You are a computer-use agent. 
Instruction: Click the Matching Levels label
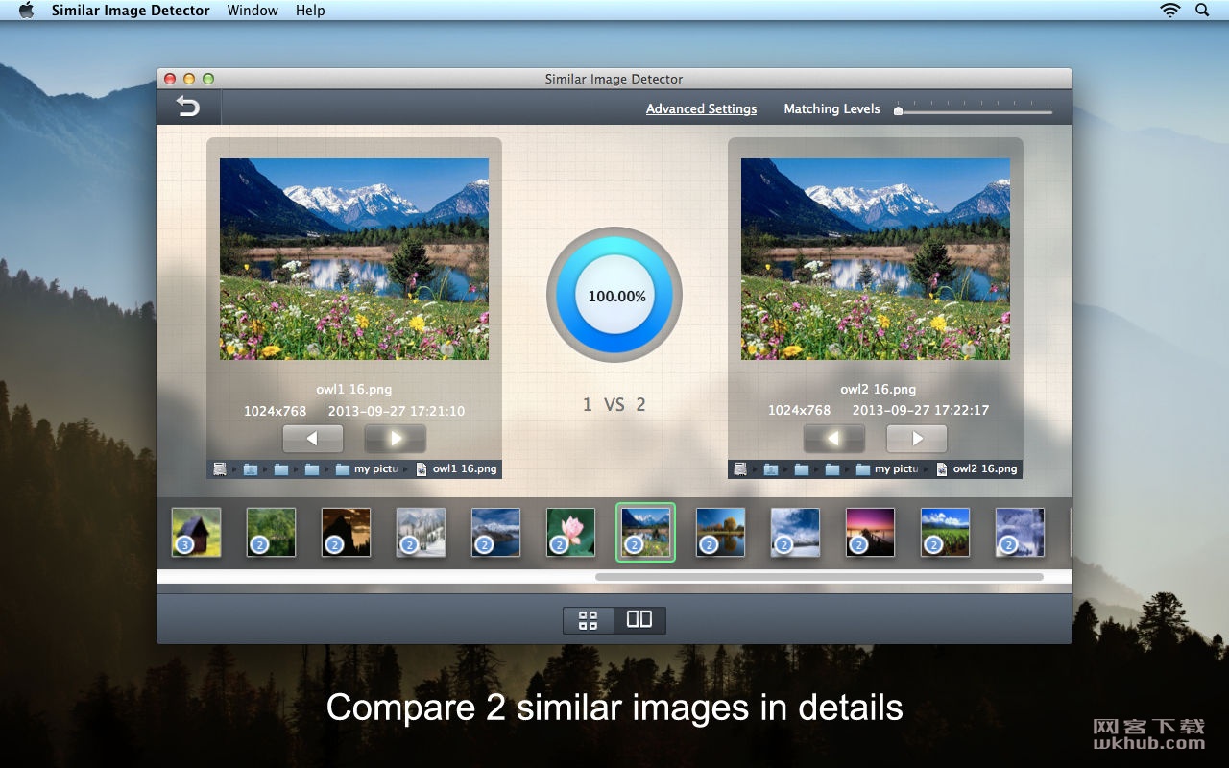point(831,108)
